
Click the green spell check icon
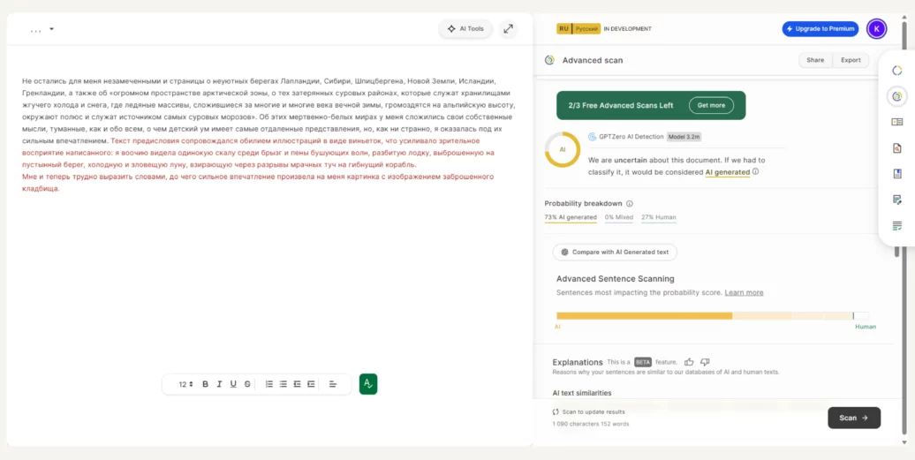[368, 384]
